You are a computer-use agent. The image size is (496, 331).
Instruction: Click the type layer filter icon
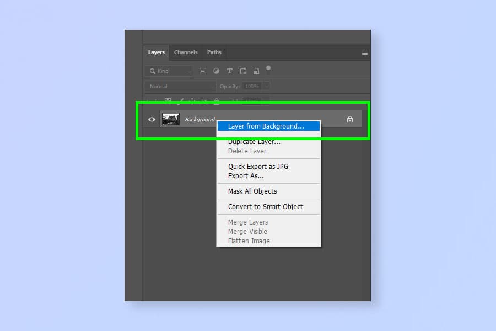pyautogui.click(x=229, y=71)
